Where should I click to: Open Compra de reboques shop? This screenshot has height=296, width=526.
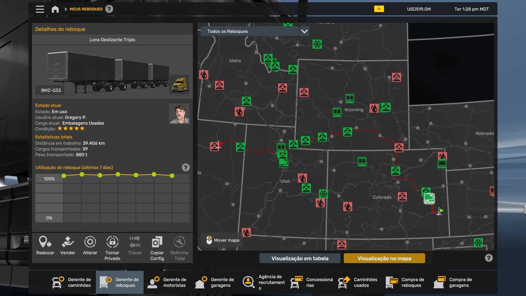pos(405,282)
